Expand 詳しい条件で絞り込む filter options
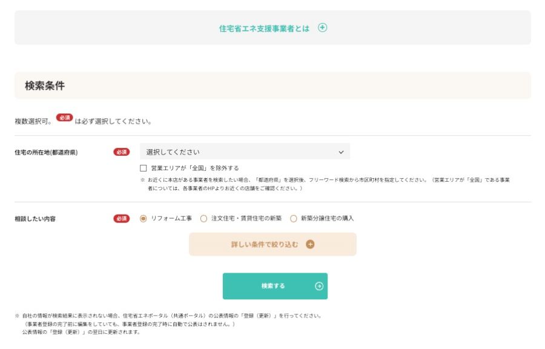 [265, 244]
